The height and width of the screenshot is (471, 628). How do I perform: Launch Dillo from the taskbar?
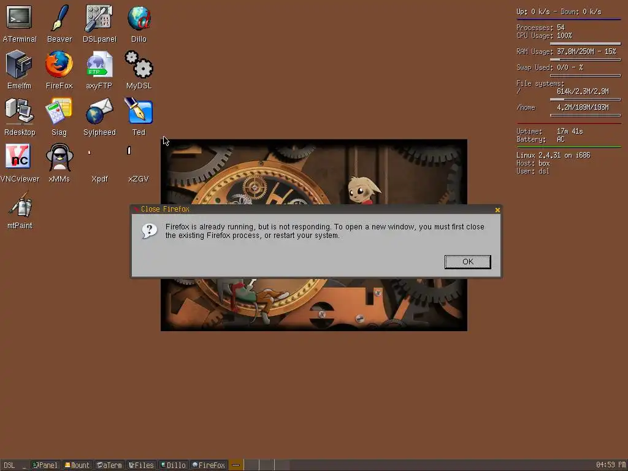(x=174, y=465)
